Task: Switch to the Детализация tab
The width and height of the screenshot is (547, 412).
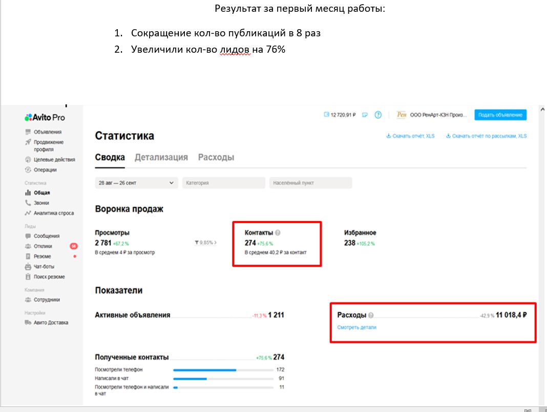Action: [160, 158]
